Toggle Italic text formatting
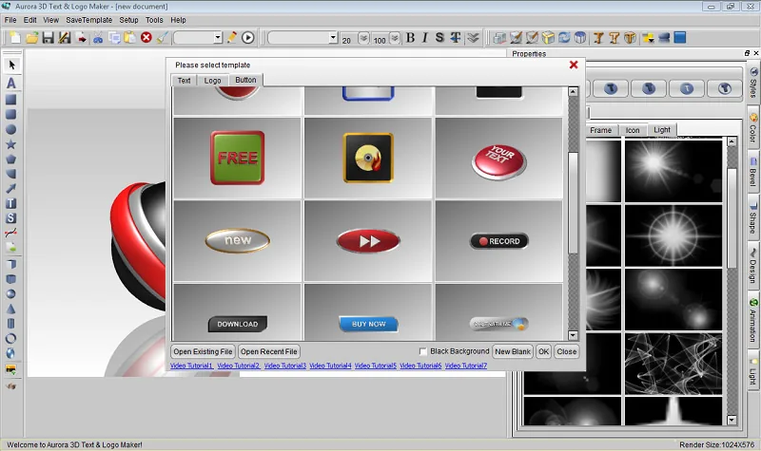Viewport: 761px width, 451px height. coord(424,38)
